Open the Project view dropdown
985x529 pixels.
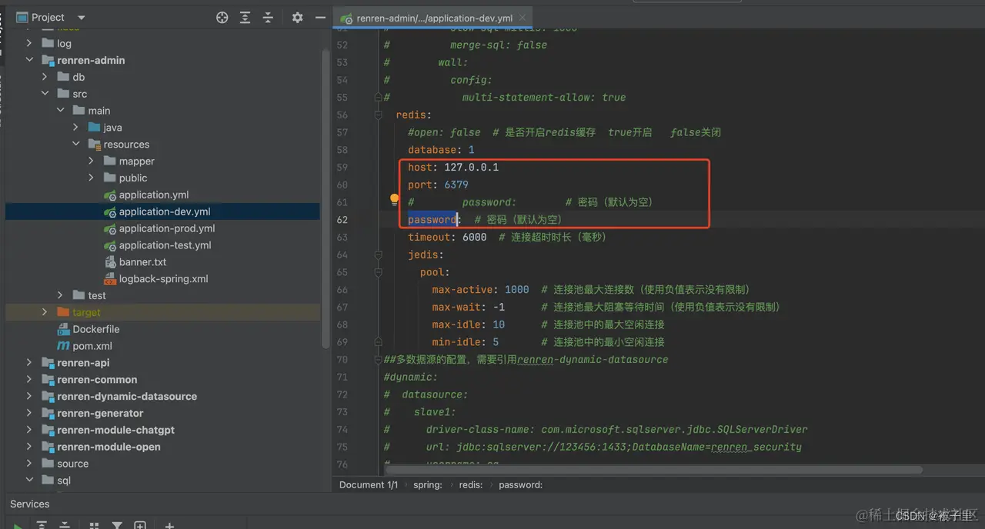click(x=82, y=17)
